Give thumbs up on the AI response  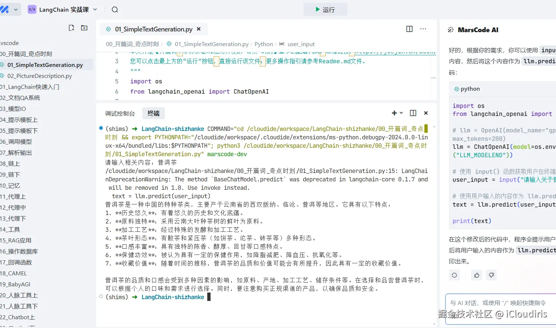(476, 275)
